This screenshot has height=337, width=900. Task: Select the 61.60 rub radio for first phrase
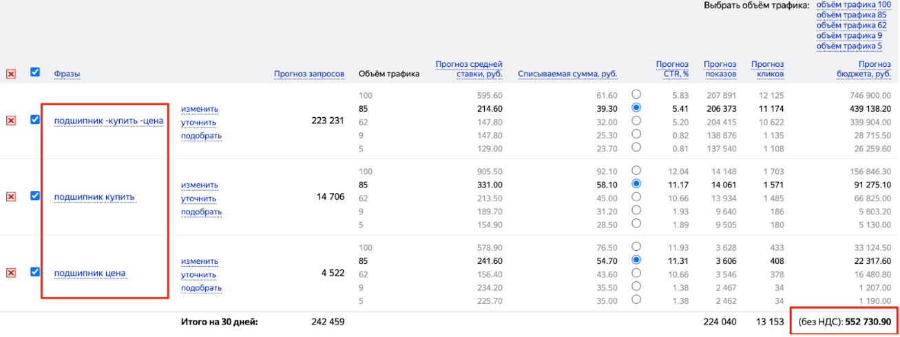pos(636,94)
